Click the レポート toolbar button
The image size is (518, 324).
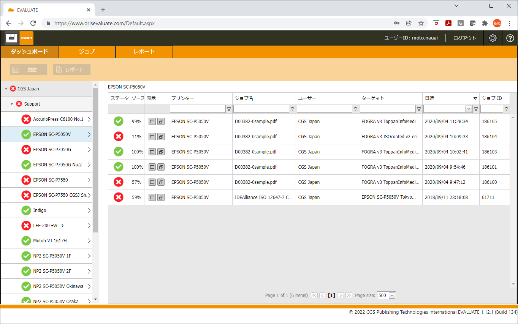click(72, 70)
